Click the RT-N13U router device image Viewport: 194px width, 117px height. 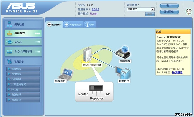pyautogui.click(x=87, y=55)
